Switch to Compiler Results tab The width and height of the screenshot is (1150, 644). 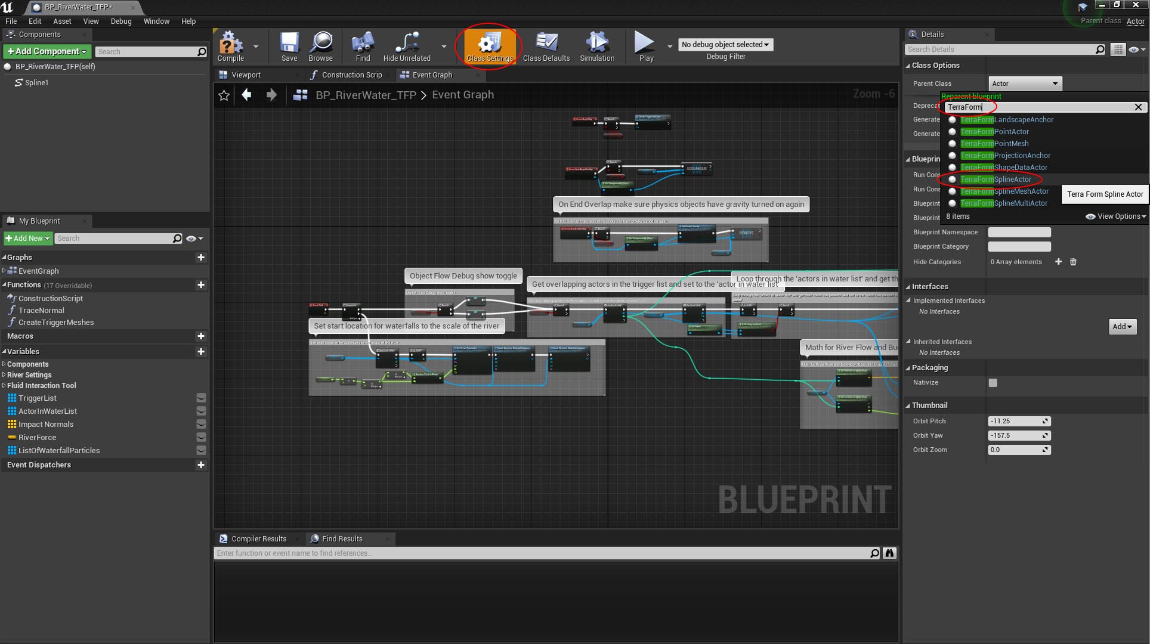pyautogui.click(x=258, y=539)
